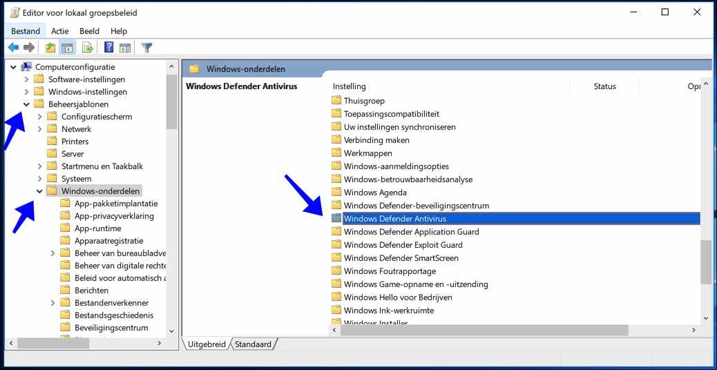Image resolution: width=717 pixels, height=370 pixels.
Task: Click the forward arrow toolbar icon
Action: (x=29, y=48)
